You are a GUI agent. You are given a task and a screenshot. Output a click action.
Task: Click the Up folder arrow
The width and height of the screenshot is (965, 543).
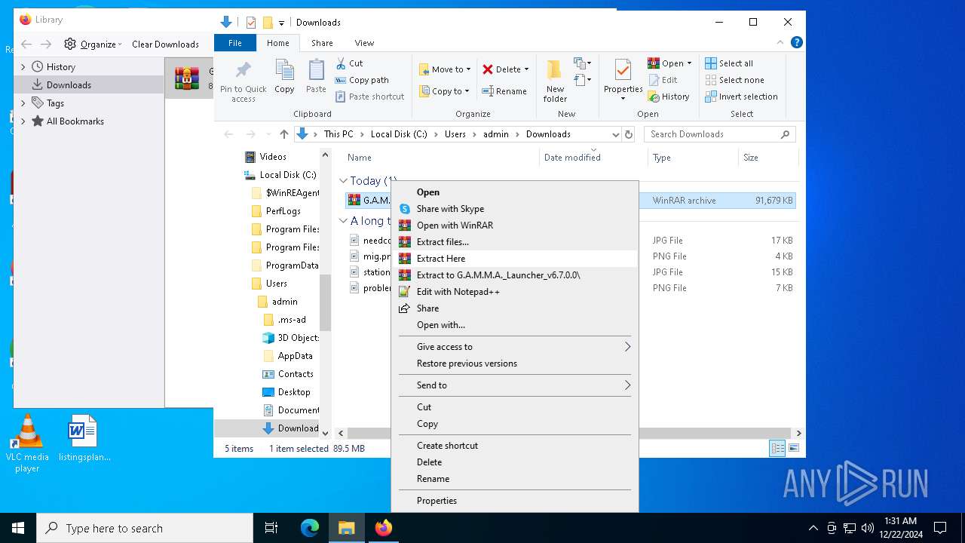point(283,134)
